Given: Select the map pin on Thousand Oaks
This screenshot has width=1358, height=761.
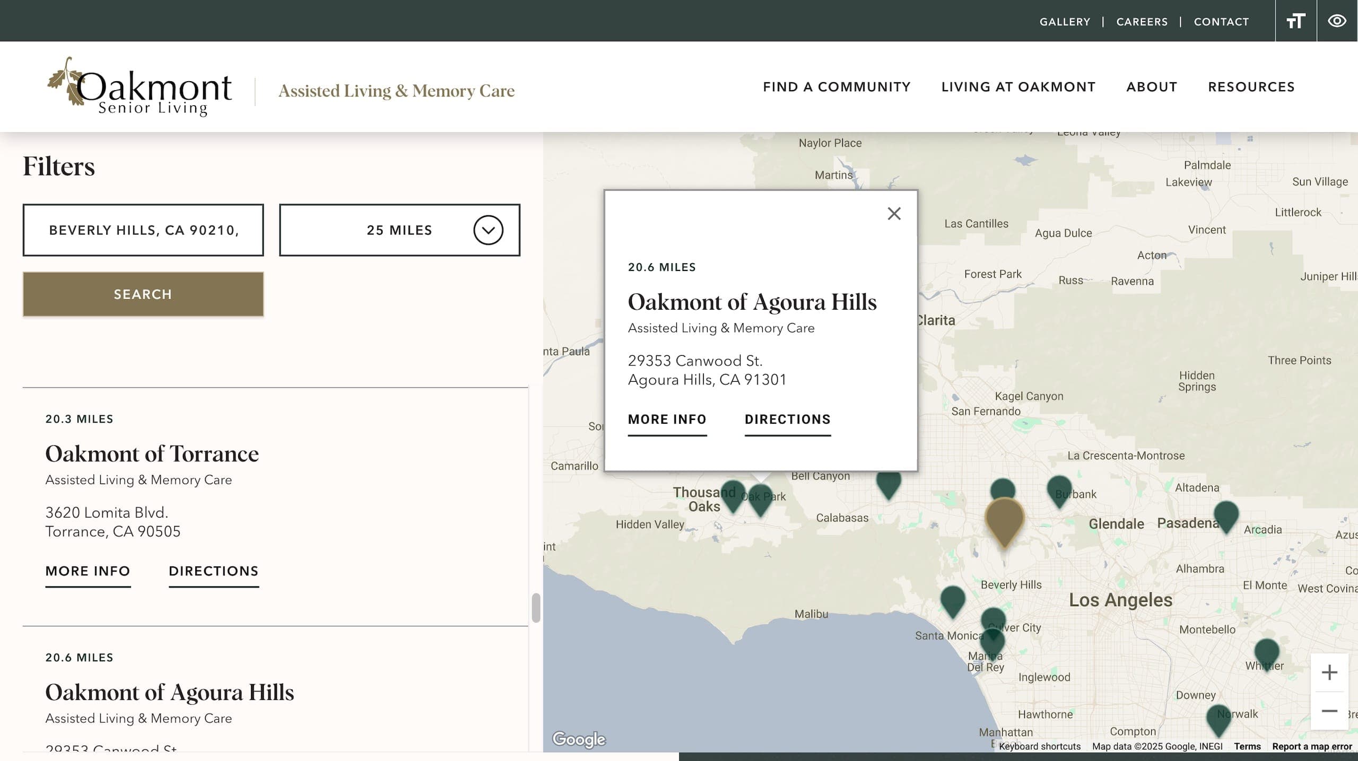Looking at the screenshot, I should click(x=733, y=495).
